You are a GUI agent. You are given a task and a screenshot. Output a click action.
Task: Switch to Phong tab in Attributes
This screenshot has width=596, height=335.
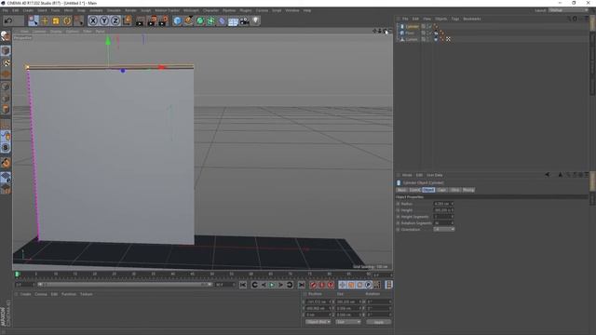pyautogui.click(x=468, y=190)
